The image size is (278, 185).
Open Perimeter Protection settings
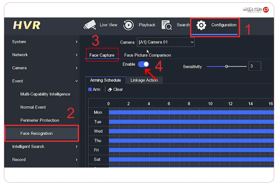[40, 120]
